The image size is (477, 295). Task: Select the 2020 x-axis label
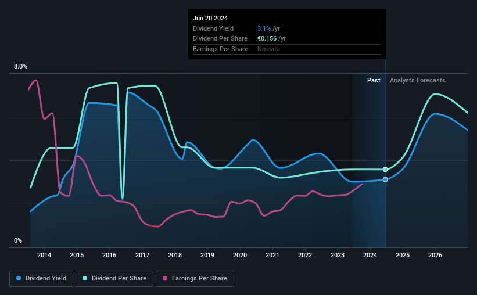pos(240,255)
